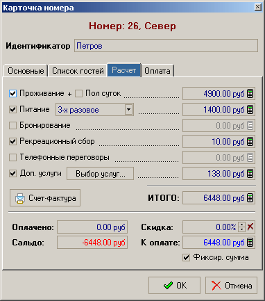The height and width of the screenshot is (301, 265).
Task: Uncheck the Фиксир. сумма checkbox
Action: [186, 257]
